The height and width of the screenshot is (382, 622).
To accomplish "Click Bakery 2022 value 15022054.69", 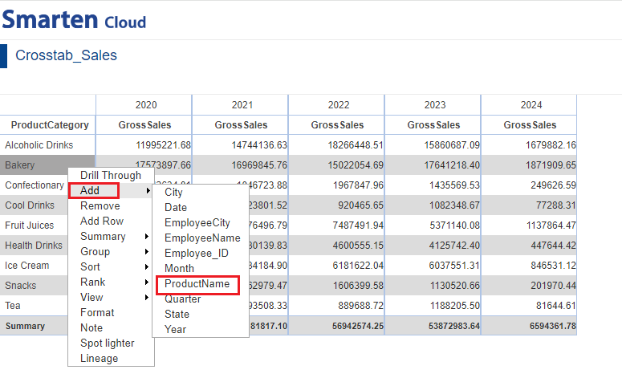I will pyautogui.click(x=356, y=165).
